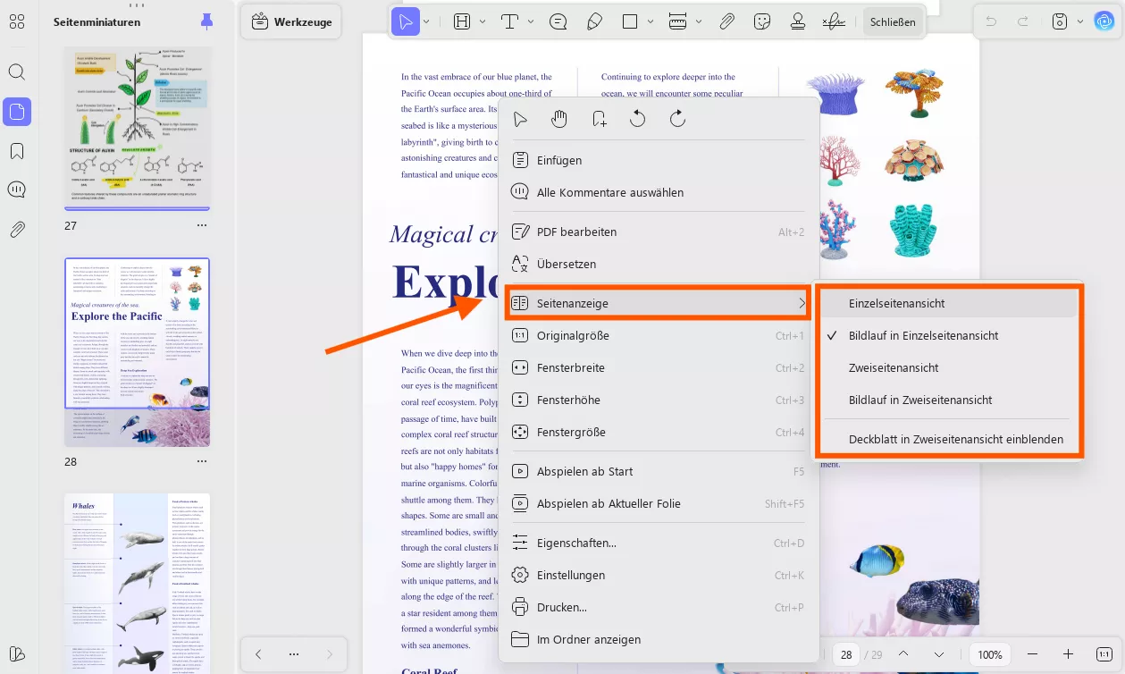Click the stamp tool in toolbar
The height and width of the screenshot is (674, 1125).
(798, 21)
